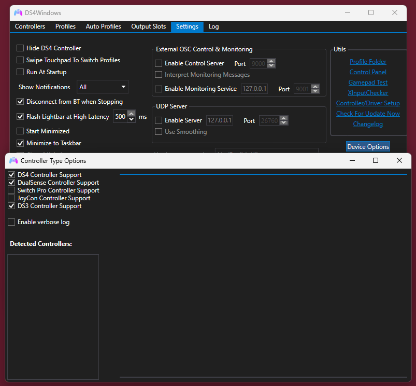
Task: Maximize the Controller Type Options window
Action: pyautogui.click(x=376, y=161)
